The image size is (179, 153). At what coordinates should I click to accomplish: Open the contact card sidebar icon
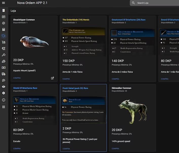click(4, 17)
